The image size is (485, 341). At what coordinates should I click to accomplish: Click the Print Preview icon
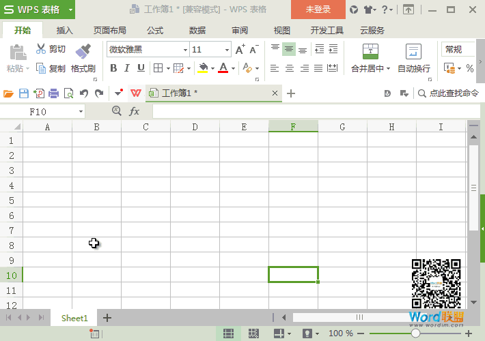(68, 93)
